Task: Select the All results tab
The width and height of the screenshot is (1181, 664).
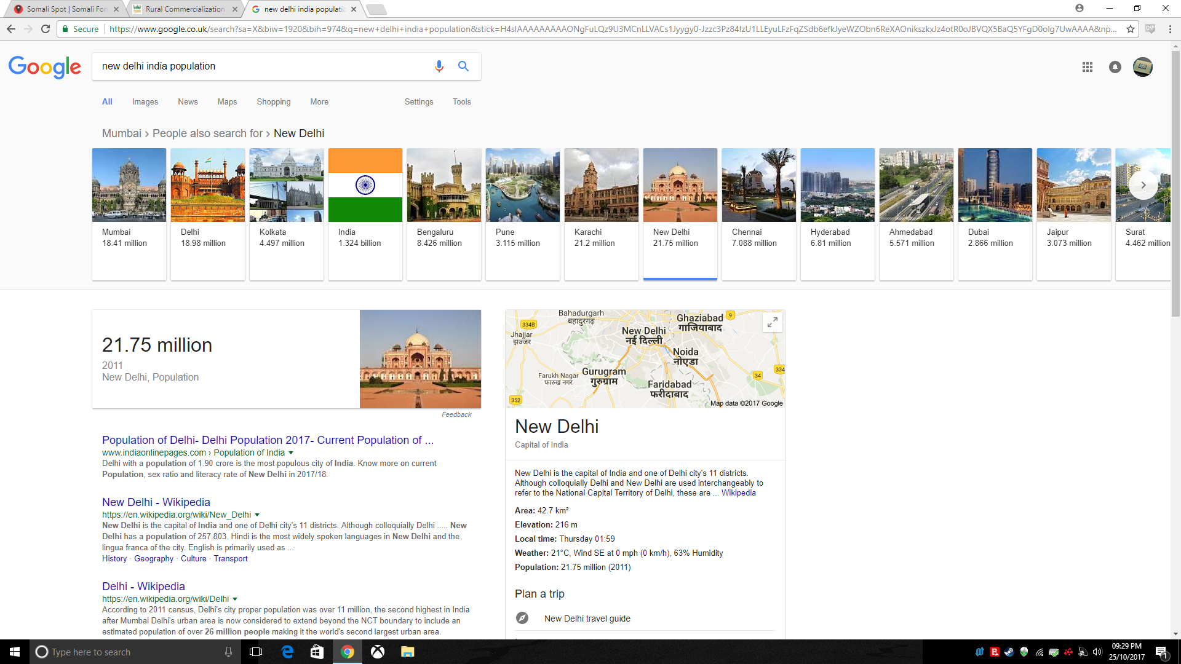Action: 107,102
